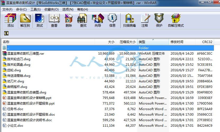Viewport: 220px width, 132px height.
Task: Click the icon of 动刀片.dwg
Action: 4,81
